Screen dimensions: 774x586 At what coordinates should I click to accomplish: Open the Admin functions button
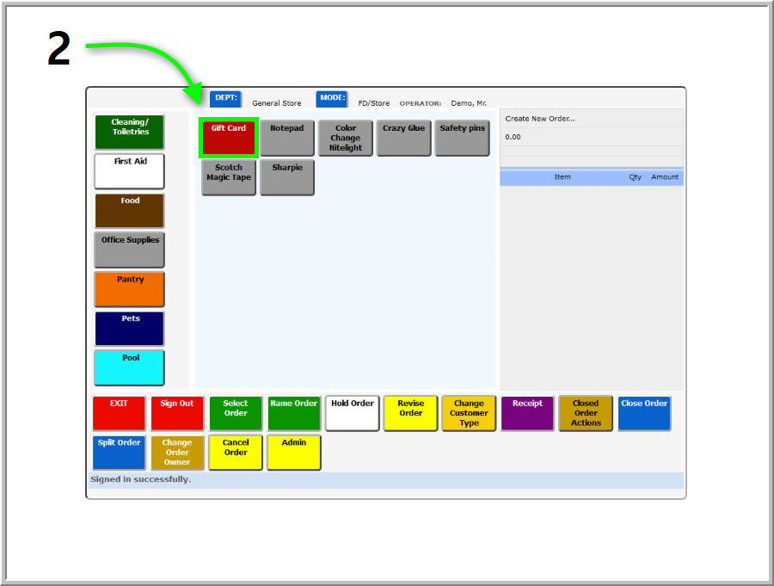point(293,453)
